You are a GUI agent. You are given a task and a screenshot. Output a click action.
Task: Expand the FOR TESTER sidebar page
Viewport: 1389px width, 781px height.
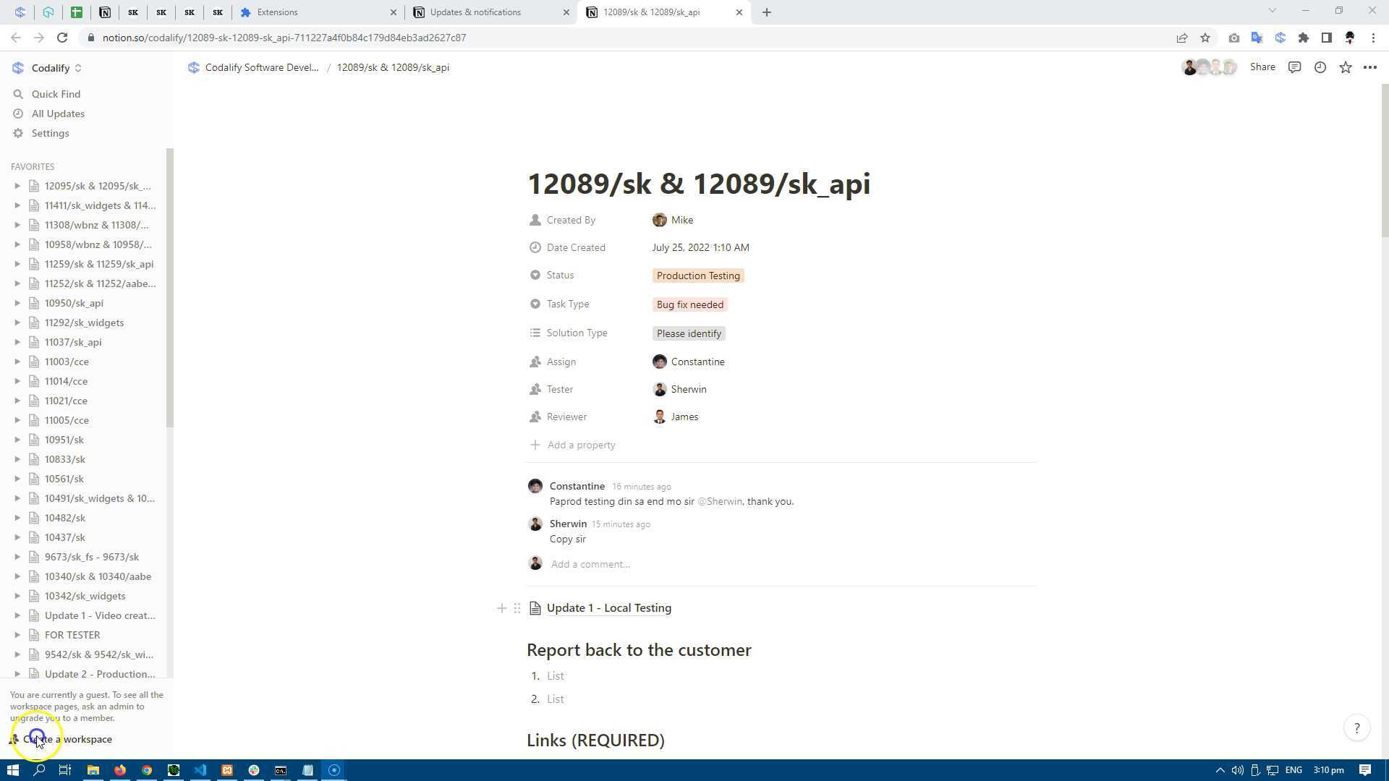click(17, 635)
